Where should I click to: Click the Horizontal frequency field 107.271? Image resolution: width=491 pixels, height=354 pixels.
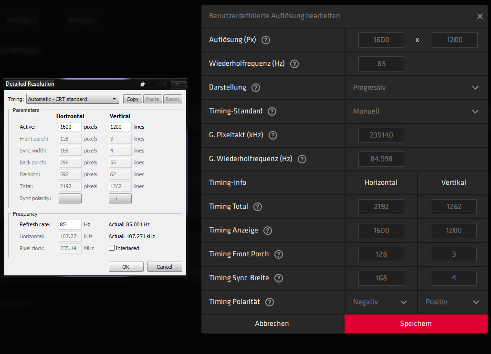click(x=70, y=236)
